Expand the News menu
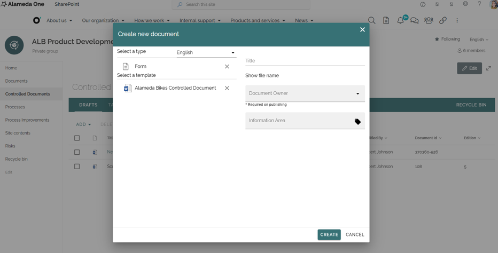 point(304,20)
